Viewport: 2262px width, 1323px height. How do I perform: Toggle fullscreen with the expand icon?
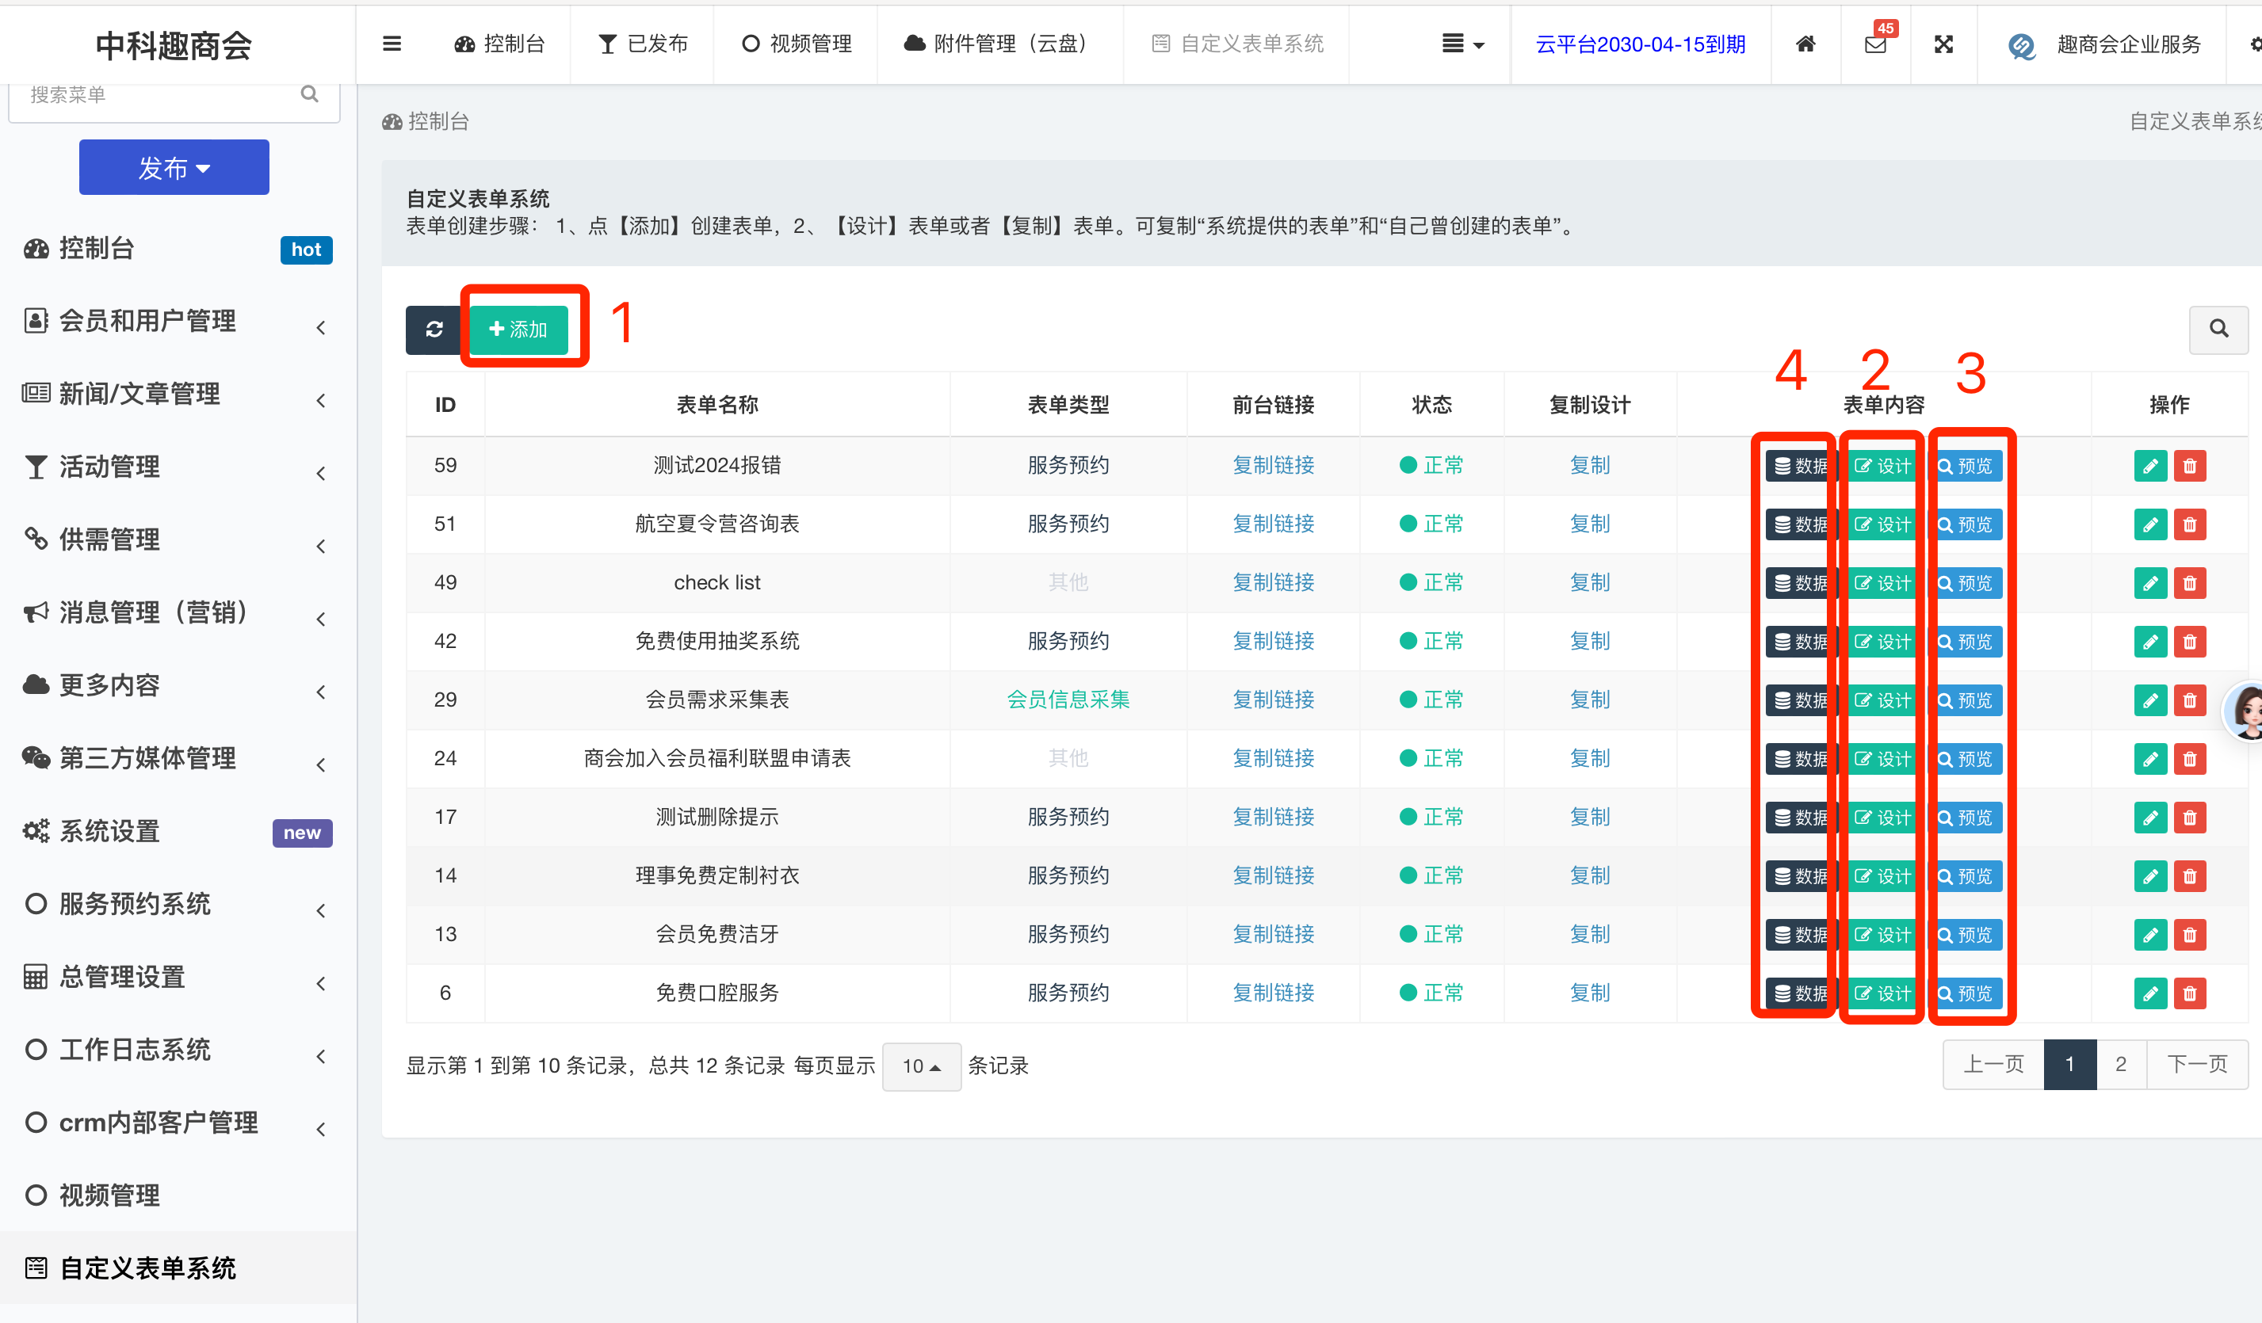[1943, 44]
